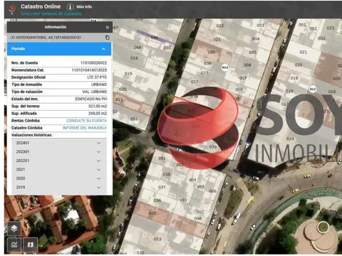Select parcel 035 on the map
Screen dimensions: 342x256
click(x=152, y=213)
